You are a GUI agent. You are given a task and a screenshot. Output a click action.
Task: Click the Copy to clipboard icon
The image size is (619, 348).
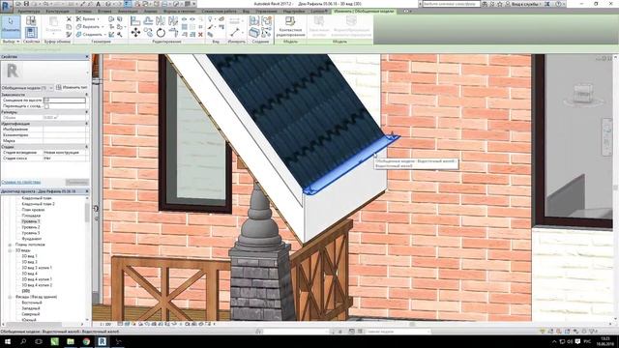pos(69,27)
